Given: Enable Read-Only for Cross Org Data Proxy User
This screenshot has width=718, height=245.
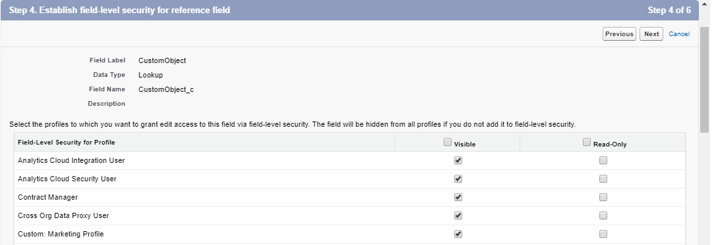Looking at the screenshot, I should tap(603, 215).
